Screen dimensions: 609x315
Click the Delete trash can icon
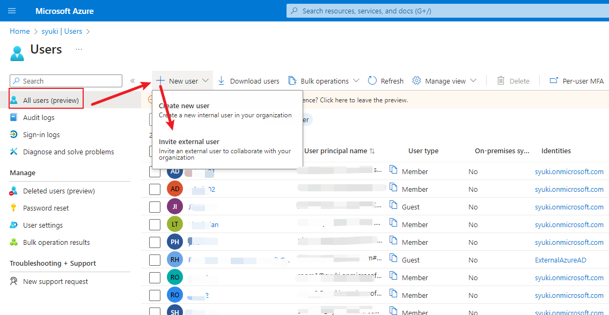[501, 81]
